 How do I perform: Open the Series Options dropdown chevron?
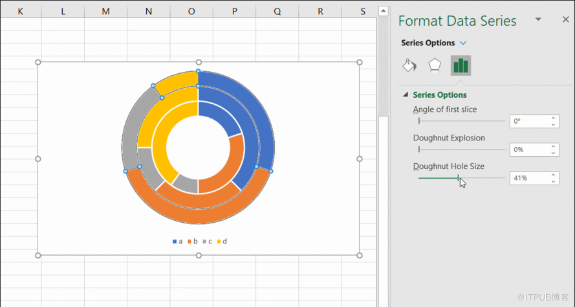pos(463,43)
